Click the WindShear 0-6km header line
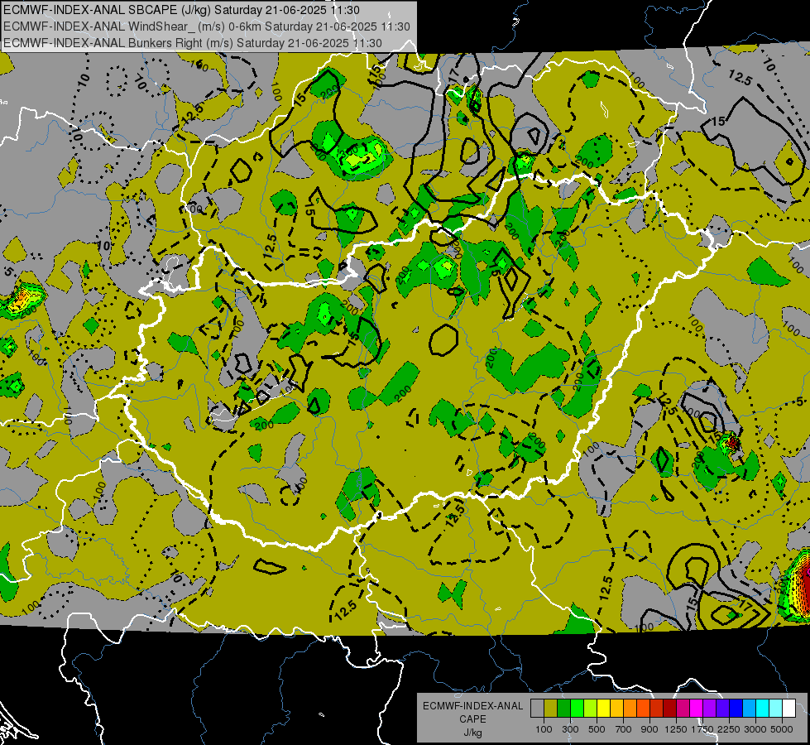This screenshot has width=810, height=745. click(207, 26)
